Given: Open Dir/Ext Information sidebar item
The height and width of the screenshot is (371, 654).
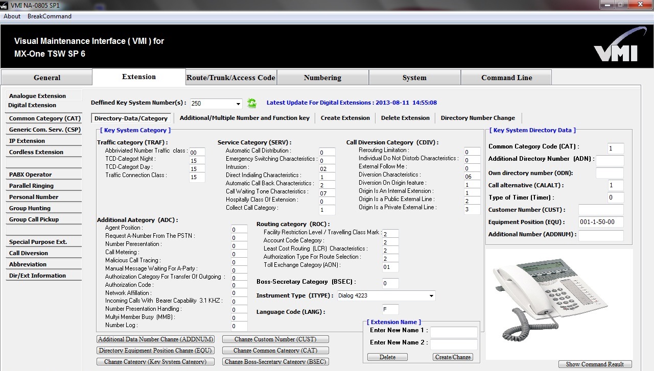Looking at the screenshot, I should (x=44, y=276).
